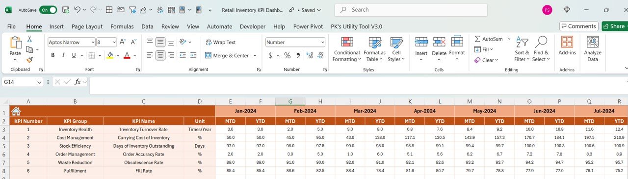Decrease font size with the small A
The height and width of the screenshot is (179, 628).
click(x=134, y=42)
